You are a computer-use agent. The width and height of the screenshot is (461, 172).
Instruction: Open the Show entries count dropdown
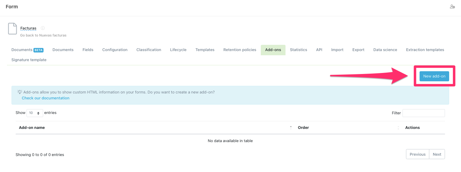point(35,113)
